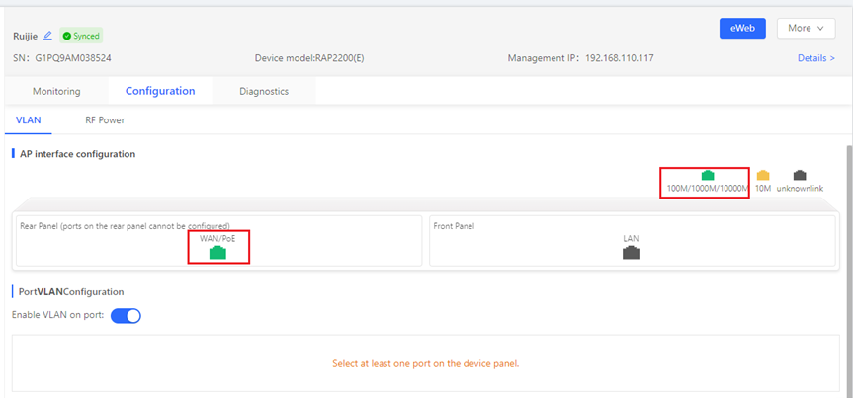Click the WAN/PoE port label

[217, 238]
